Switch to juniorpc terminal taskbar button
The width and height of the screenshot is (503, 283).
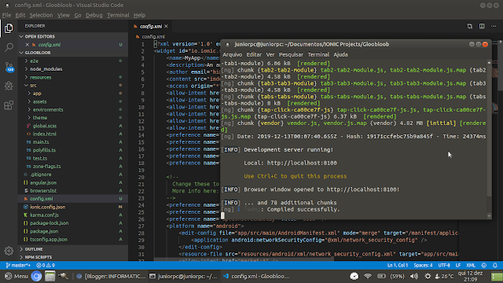(184, 276)
